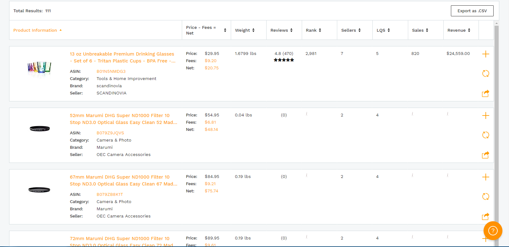Image resolution: width=509 pixels, height=247 pixels.
Task: Refresh the 13 oz Drinking Glasses product
Action: pyautogui.click(x=485, y=73)
